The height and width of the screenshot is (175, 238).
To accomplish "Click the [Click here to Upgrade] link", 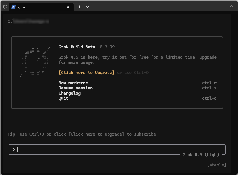I will (86, 73).
